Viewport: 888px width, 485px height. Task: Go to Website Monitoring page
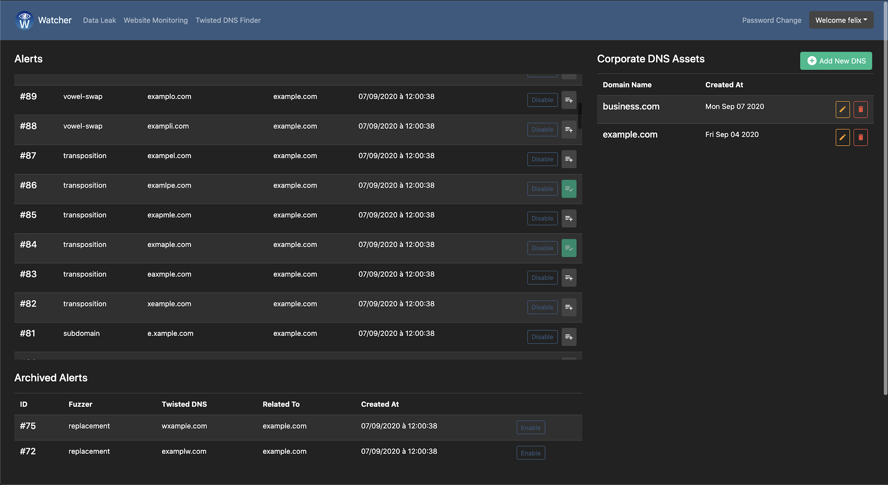tap(156, 20)
